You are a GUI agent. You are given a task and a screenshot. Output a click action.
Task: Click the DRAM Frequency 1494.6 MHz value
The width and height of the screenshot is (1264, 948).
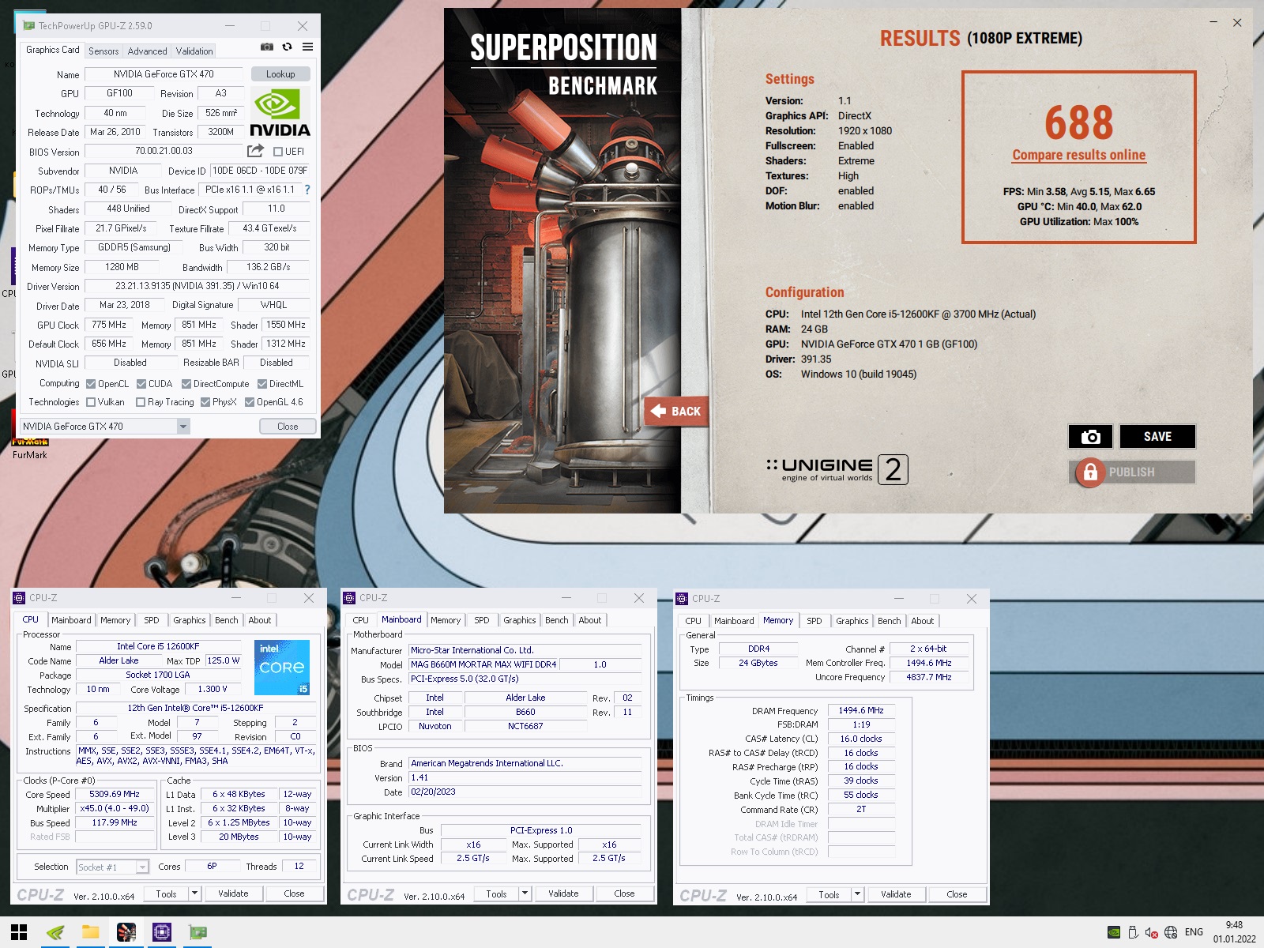click(x=861, y=711)
